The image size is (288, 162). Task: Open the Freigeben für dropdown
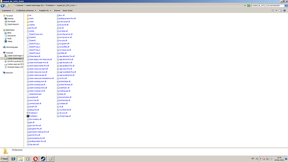[45, 10]
